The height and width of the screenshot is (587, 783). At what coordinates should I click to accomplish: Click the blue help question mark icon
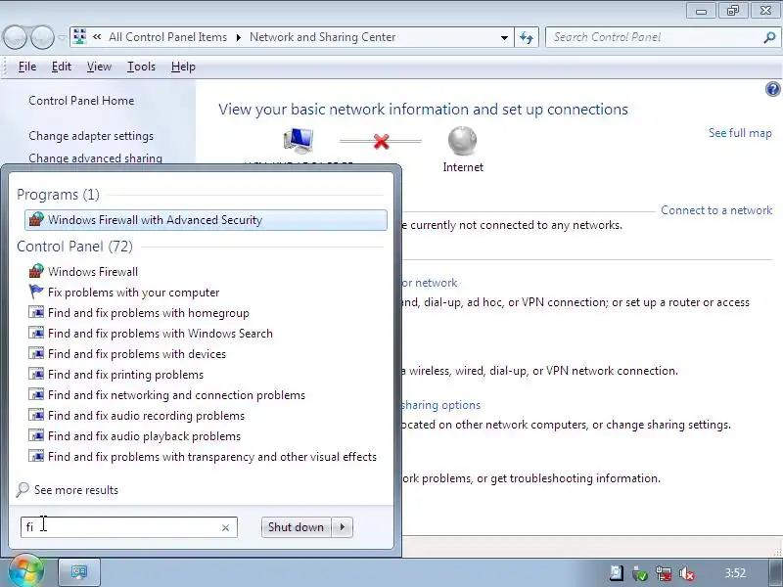[x=772, y=89]
